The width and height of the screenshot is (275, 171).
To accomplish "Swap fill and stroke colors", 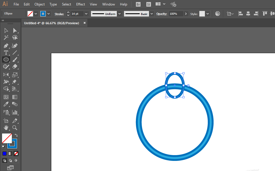I will [16, 135].
